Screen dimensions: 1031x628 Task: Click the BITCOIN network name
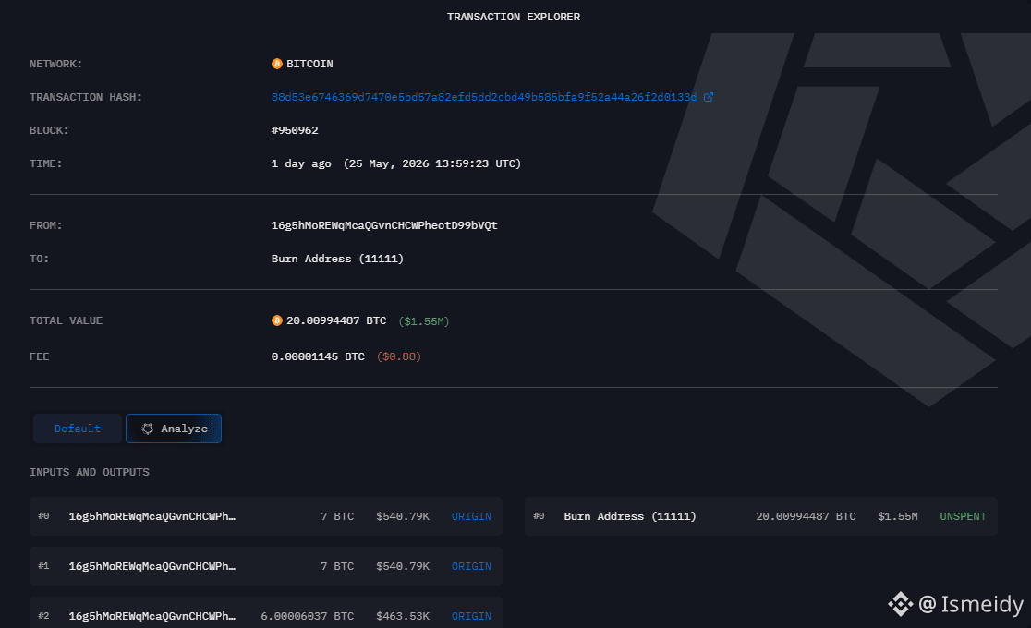click(309, 64)
